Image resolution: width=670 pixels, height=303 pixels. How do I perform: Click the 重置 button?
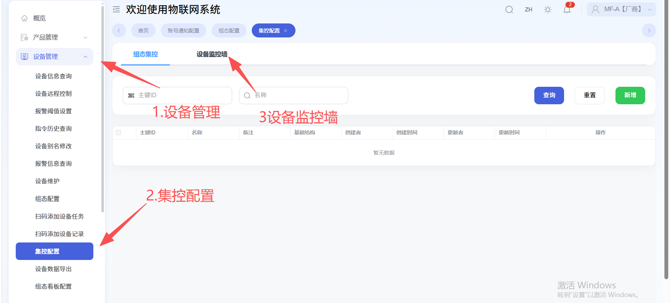tap(590, 95)
